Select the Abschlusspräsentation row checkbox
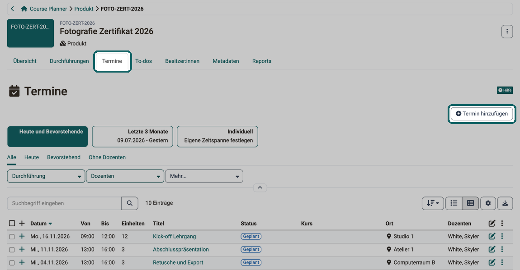Viewport: 520px width, 270px height. click(x=12, y=250)
